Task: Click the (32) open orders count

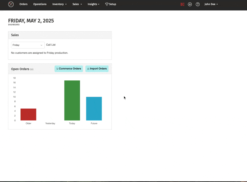Action: pyautogui.click(x=32, y=70)
